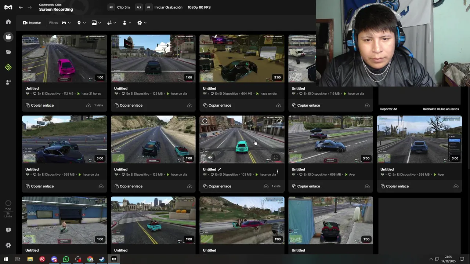Open the clips library sidebar icon
Viewport: 470px width, 264px height.
pos(8,37)
